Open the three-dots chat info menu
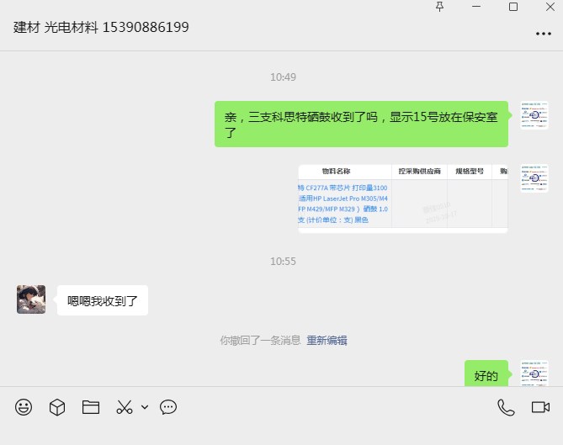Viewport: 563px width, 445px height. click(x=543, y=34)
